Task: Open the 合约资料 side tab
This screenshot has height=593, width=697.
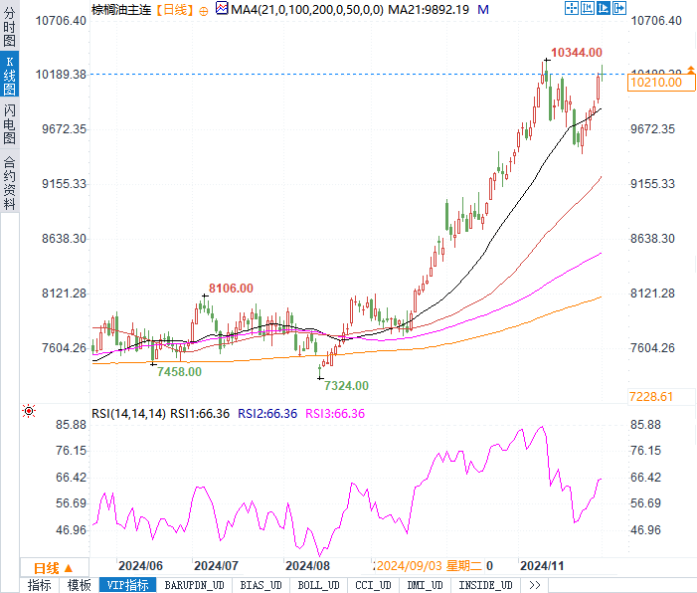Action: pyautogui.click(x=9, y=183)
